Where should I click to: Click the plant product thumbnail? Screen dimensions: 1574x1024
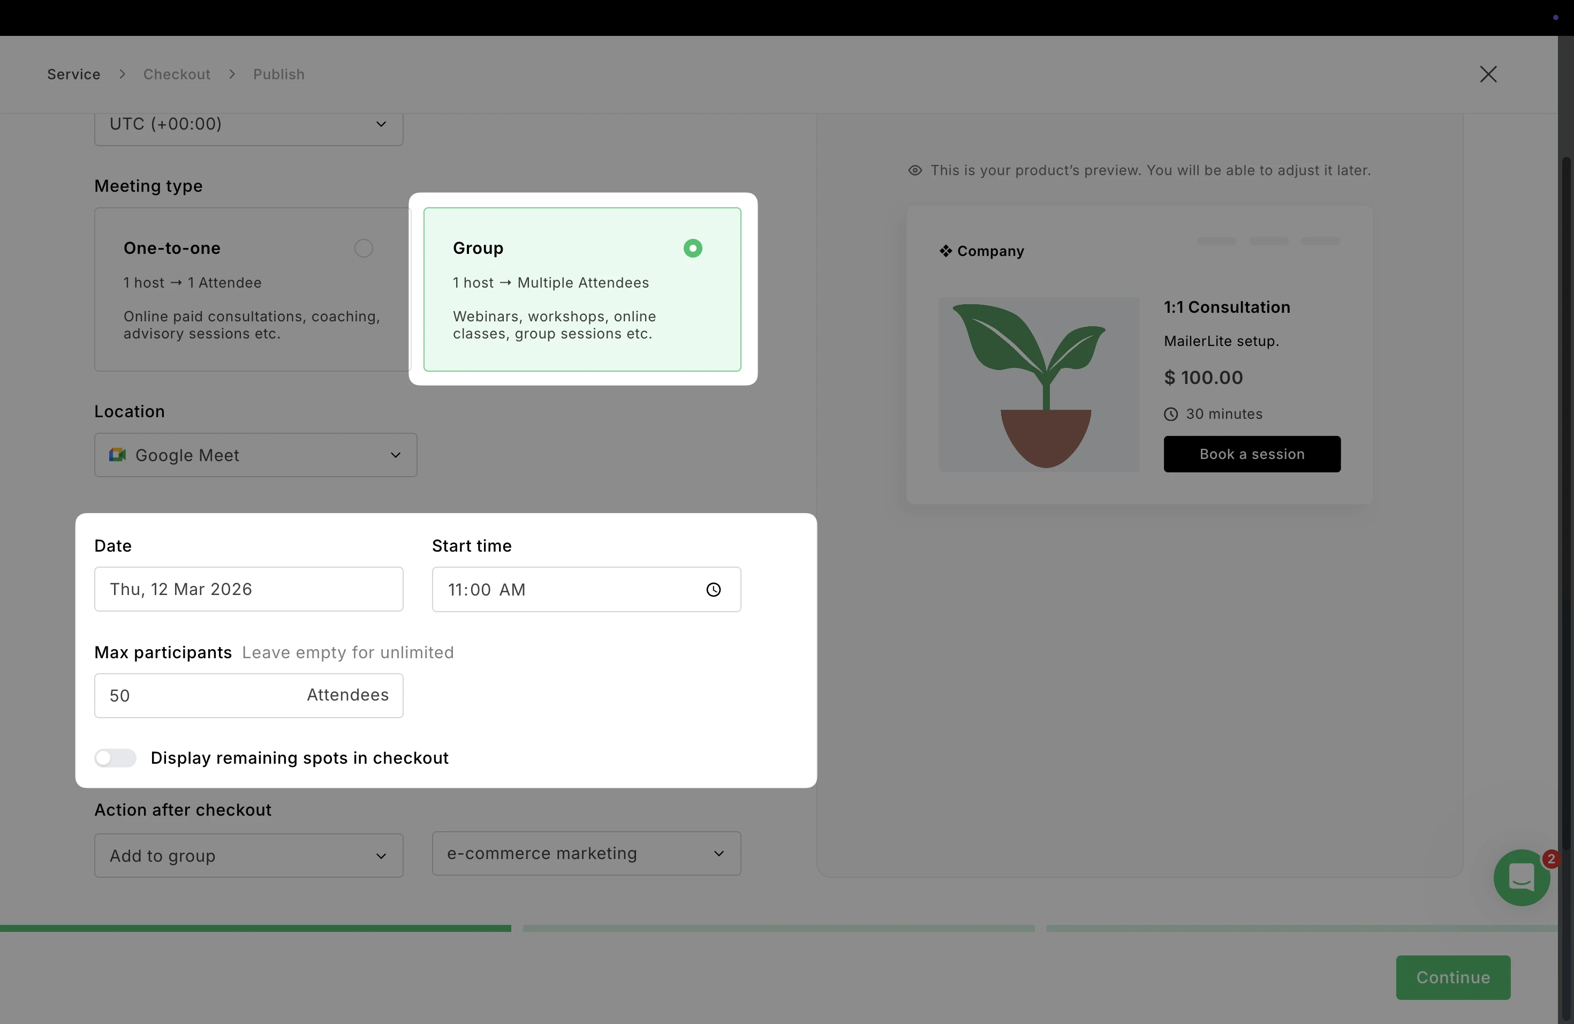pyautogui.click(x=1039, y=385)
